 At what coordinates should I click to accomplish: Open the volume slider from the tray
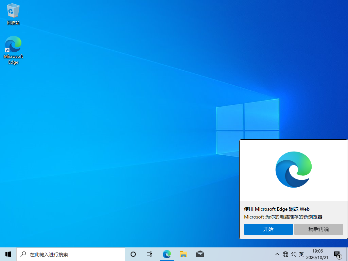coord(293,254)
